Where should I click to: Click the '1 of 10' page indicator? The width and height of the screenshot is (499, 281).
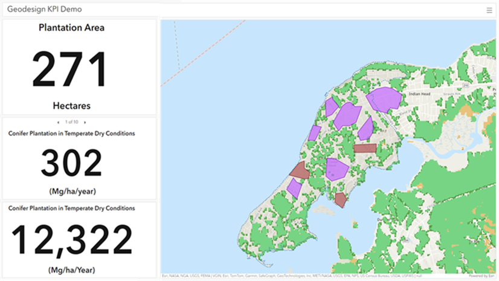[x=72, y=122]
